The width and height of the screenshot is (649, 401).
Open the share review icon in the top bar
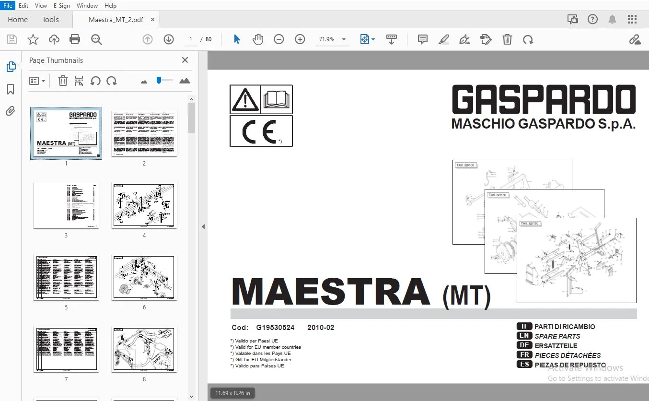coord(572,20)
